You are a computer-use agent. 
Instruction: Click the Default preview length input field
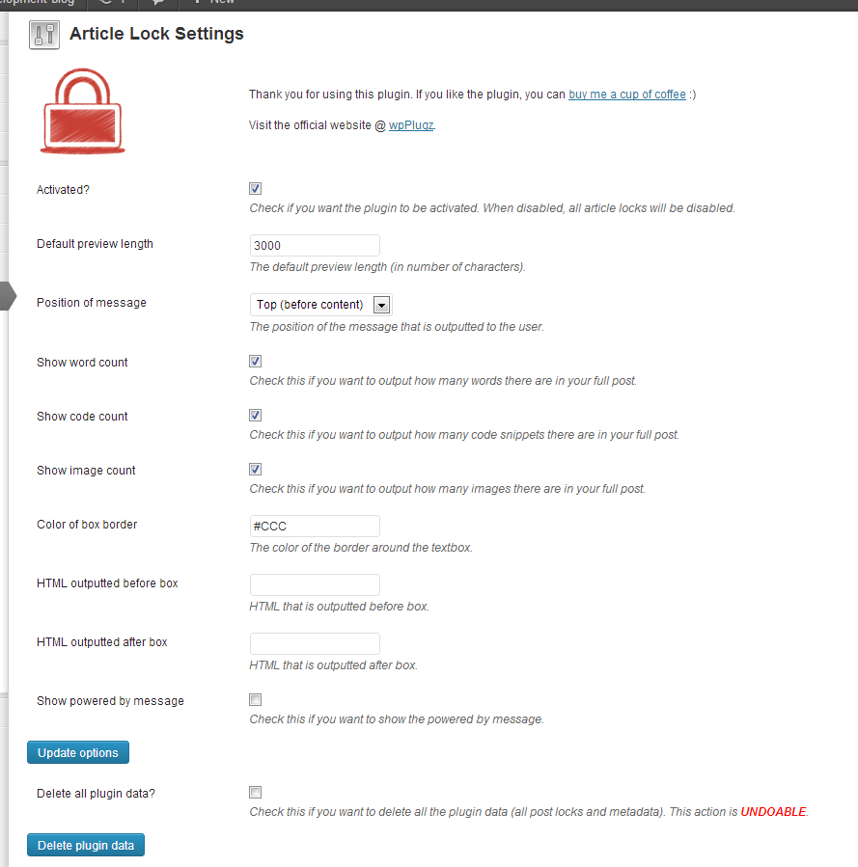pos(314,245)
